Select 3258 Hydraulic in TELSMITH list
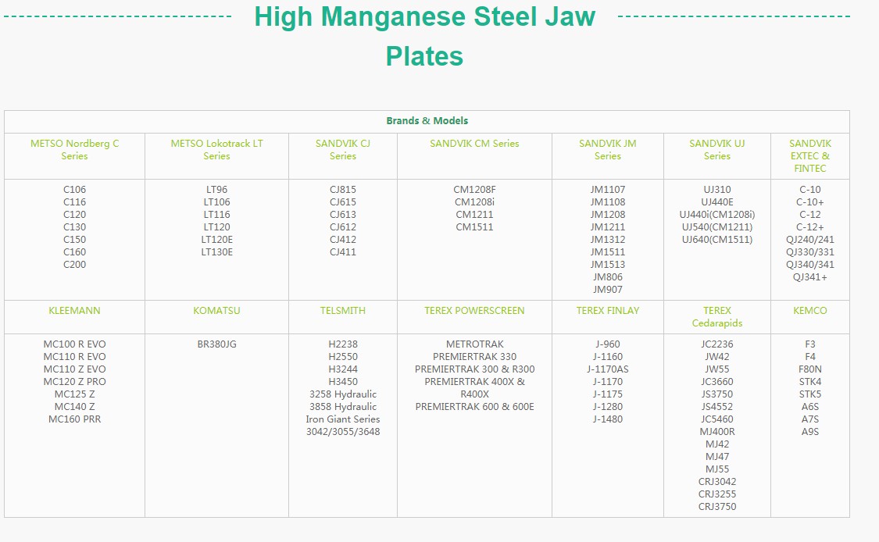 click(x=343, y=394)
